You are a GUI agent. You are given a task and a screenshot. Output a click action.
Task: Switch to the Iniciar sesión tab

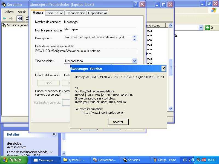click(x=55, y=13)
